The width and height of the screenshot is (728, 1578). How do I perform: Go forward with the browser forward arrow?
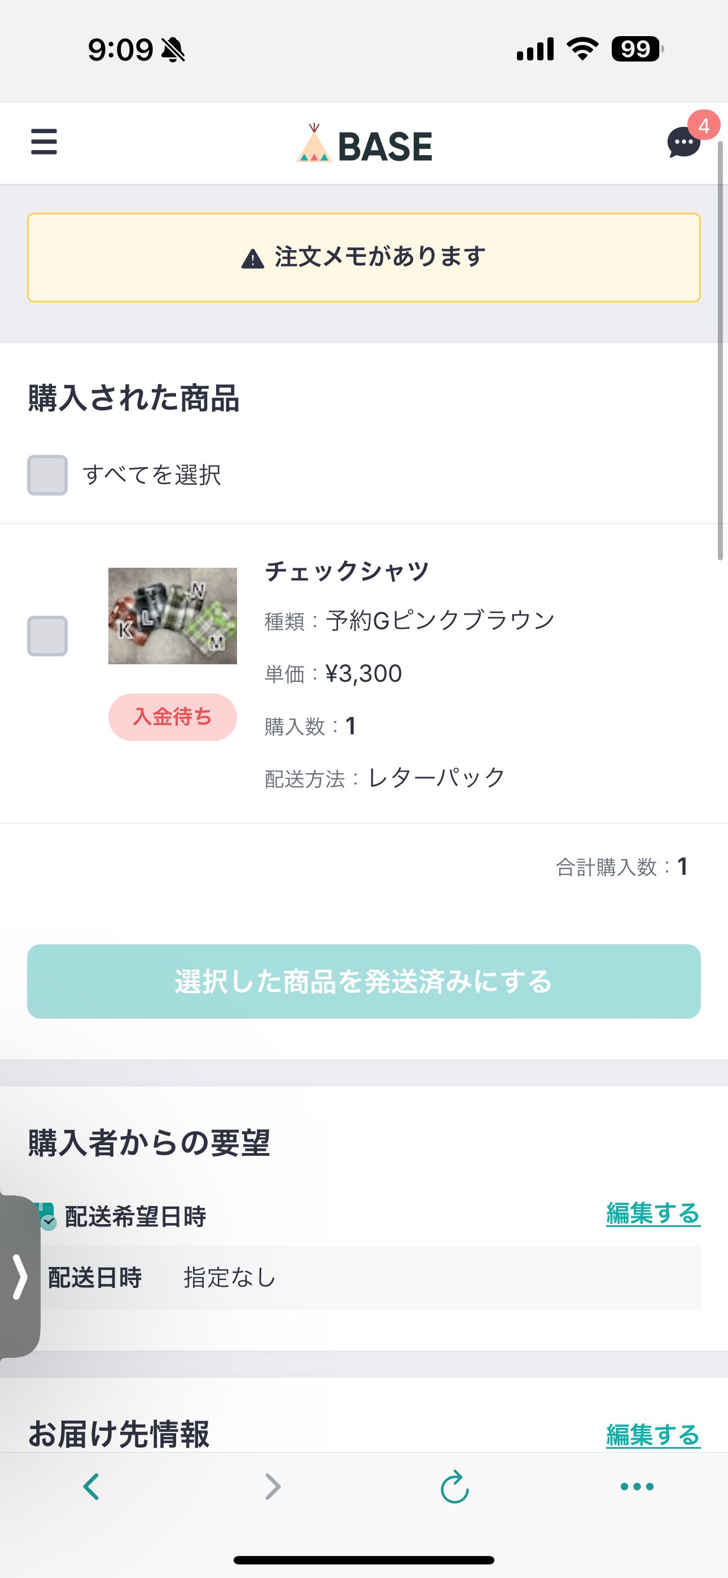273,1486
